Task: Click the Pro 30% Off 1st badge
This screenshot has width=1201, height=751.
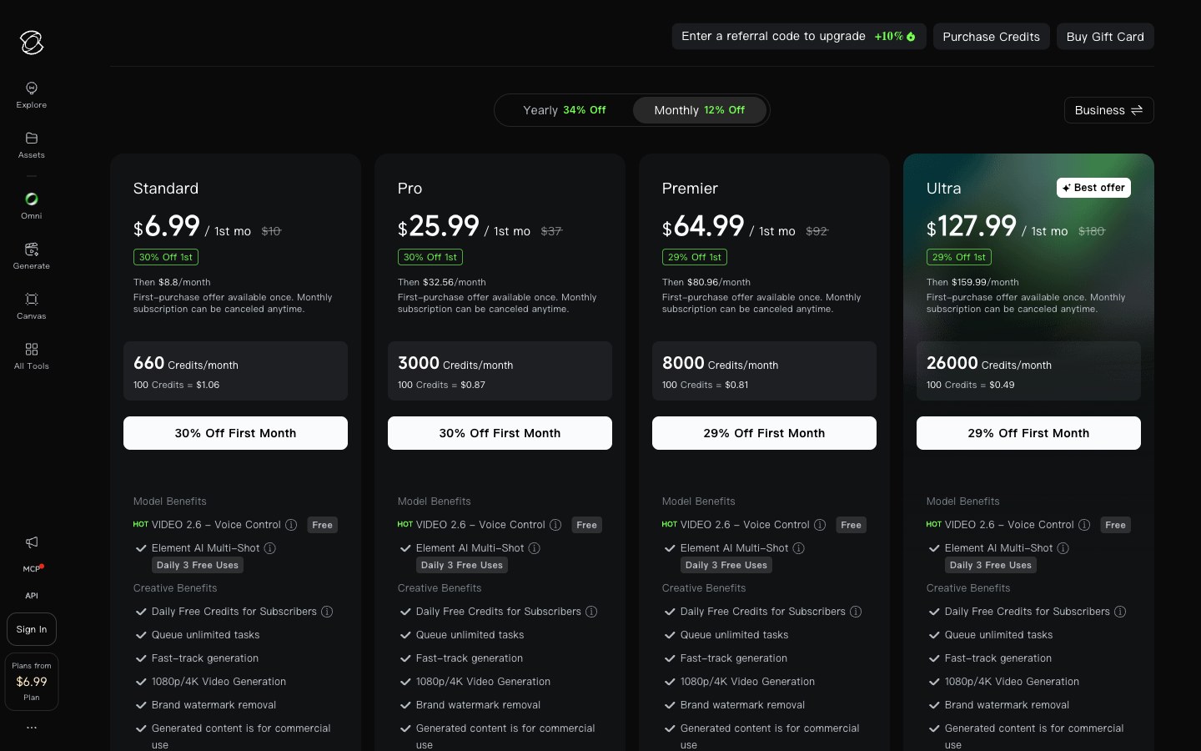Action: tap(430, 257)
